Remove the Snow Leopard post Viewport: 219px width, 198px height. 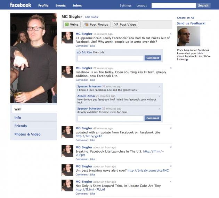171,182
